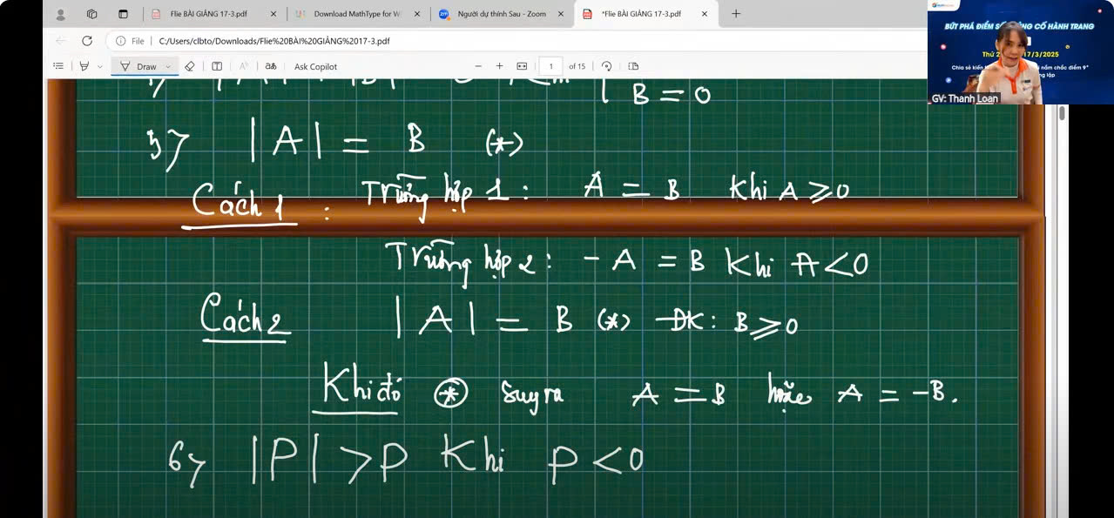This screenshot has width=1114, height=518.
Task: Open a new browser tab
Action: coord(736,14)
